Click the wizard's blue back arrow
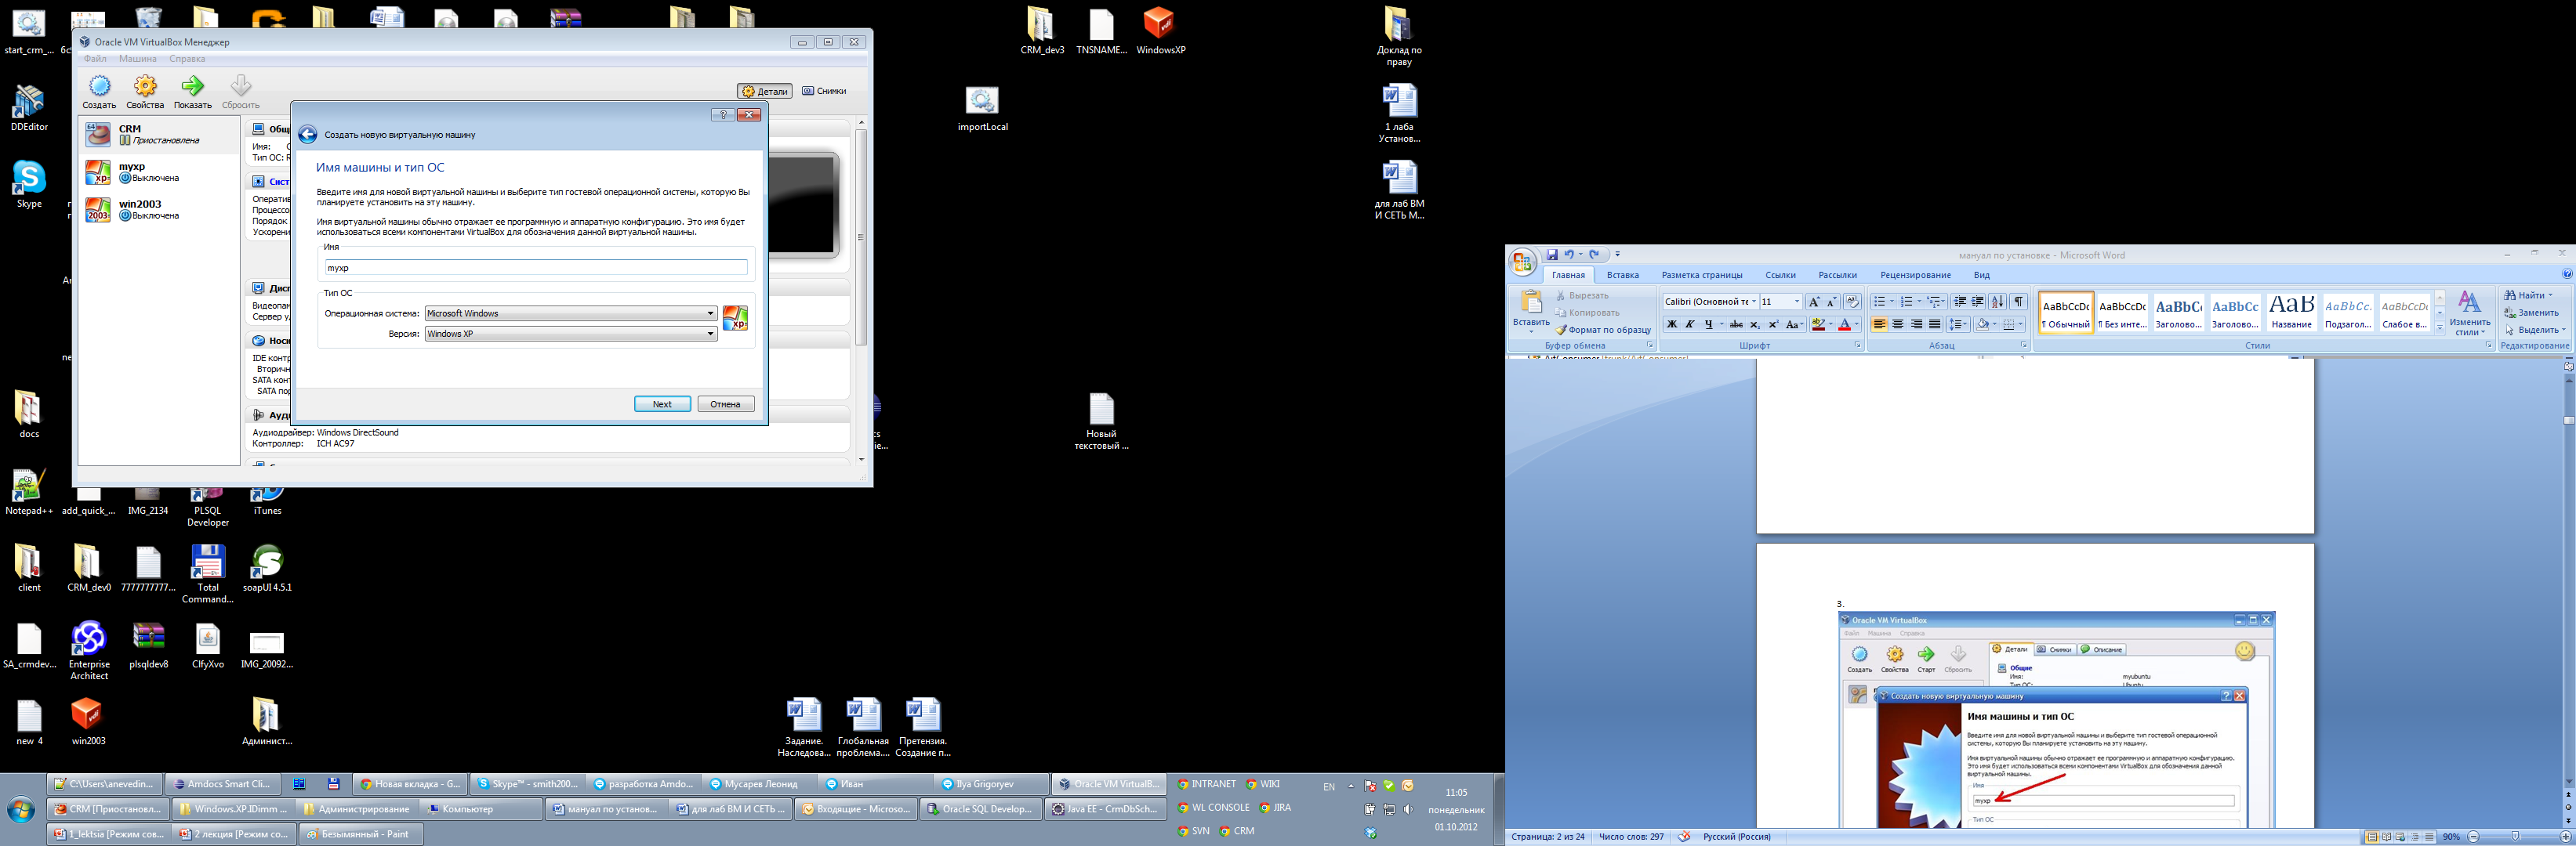The image size is (2576, 846). click(308, 135)
